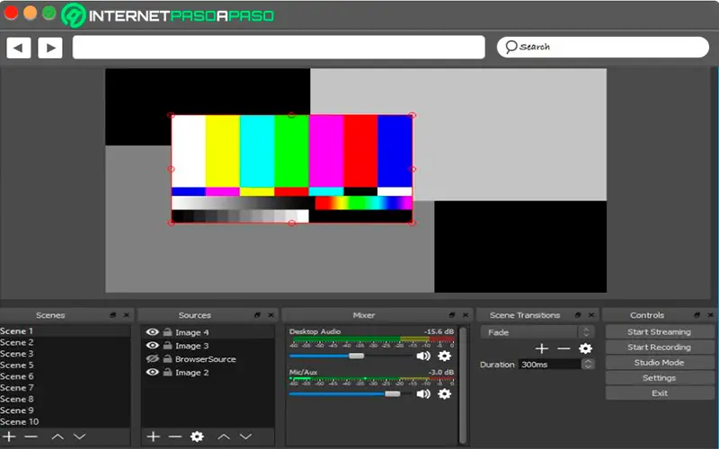The width and height of the screenshot is (719, 449).
Task: Click the Duration 300ms field
Action: pyautogui.click(x=550, y=365)
